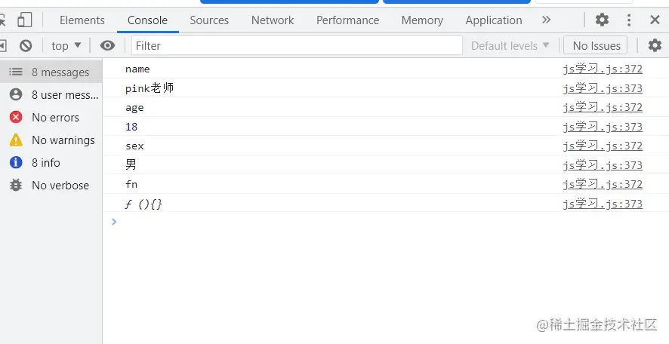The width and height of the screenshot is (669, 344).
Task: Click the 'fn' console output
Action: (x=131, y=184)
